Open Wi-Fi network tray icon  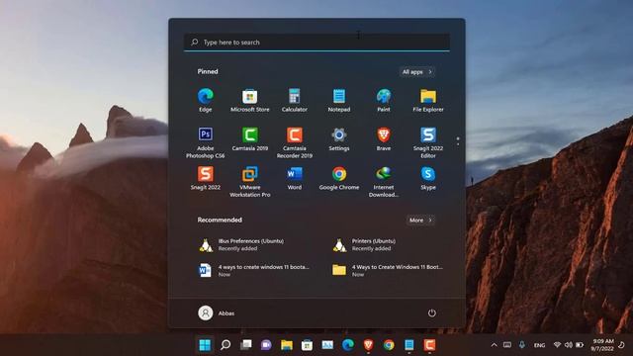click(557, 345)
